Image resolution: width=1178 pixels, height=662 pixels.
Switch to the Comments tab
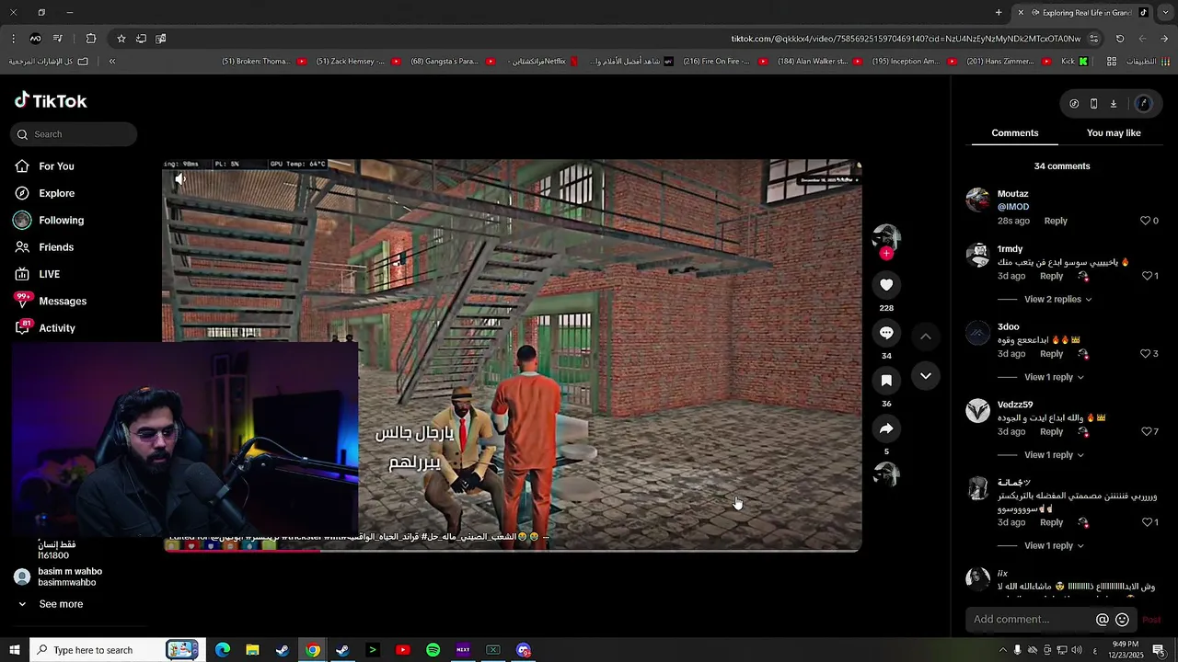coord(1014,133)
